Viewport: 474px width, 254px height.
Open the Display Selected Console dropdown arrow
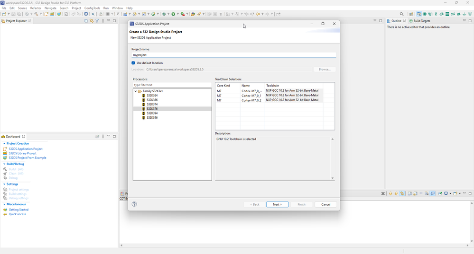tap(450, 193)
